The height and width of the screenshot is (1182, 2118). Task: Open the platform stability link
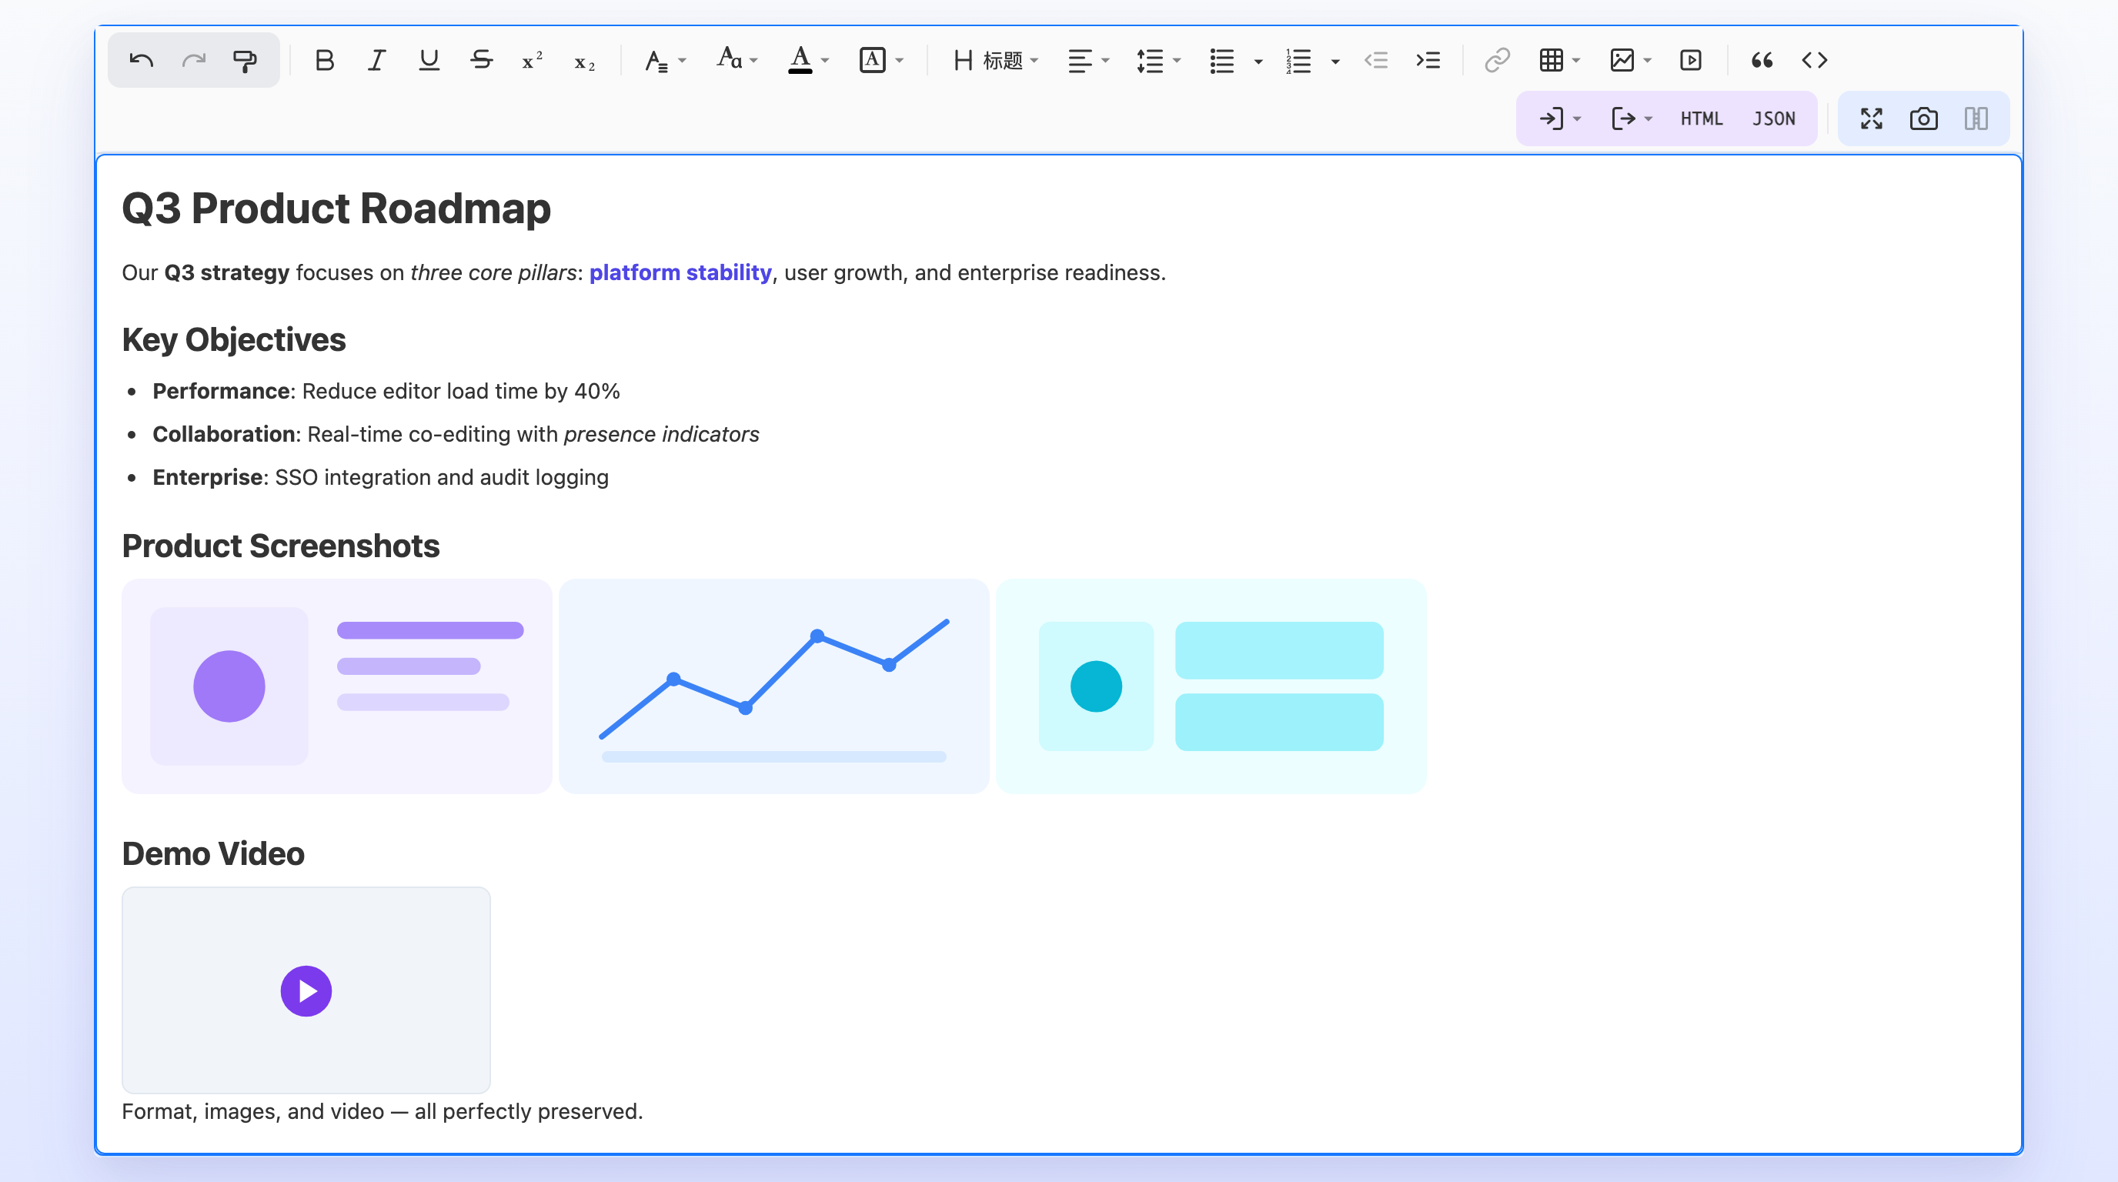[680, 273]
